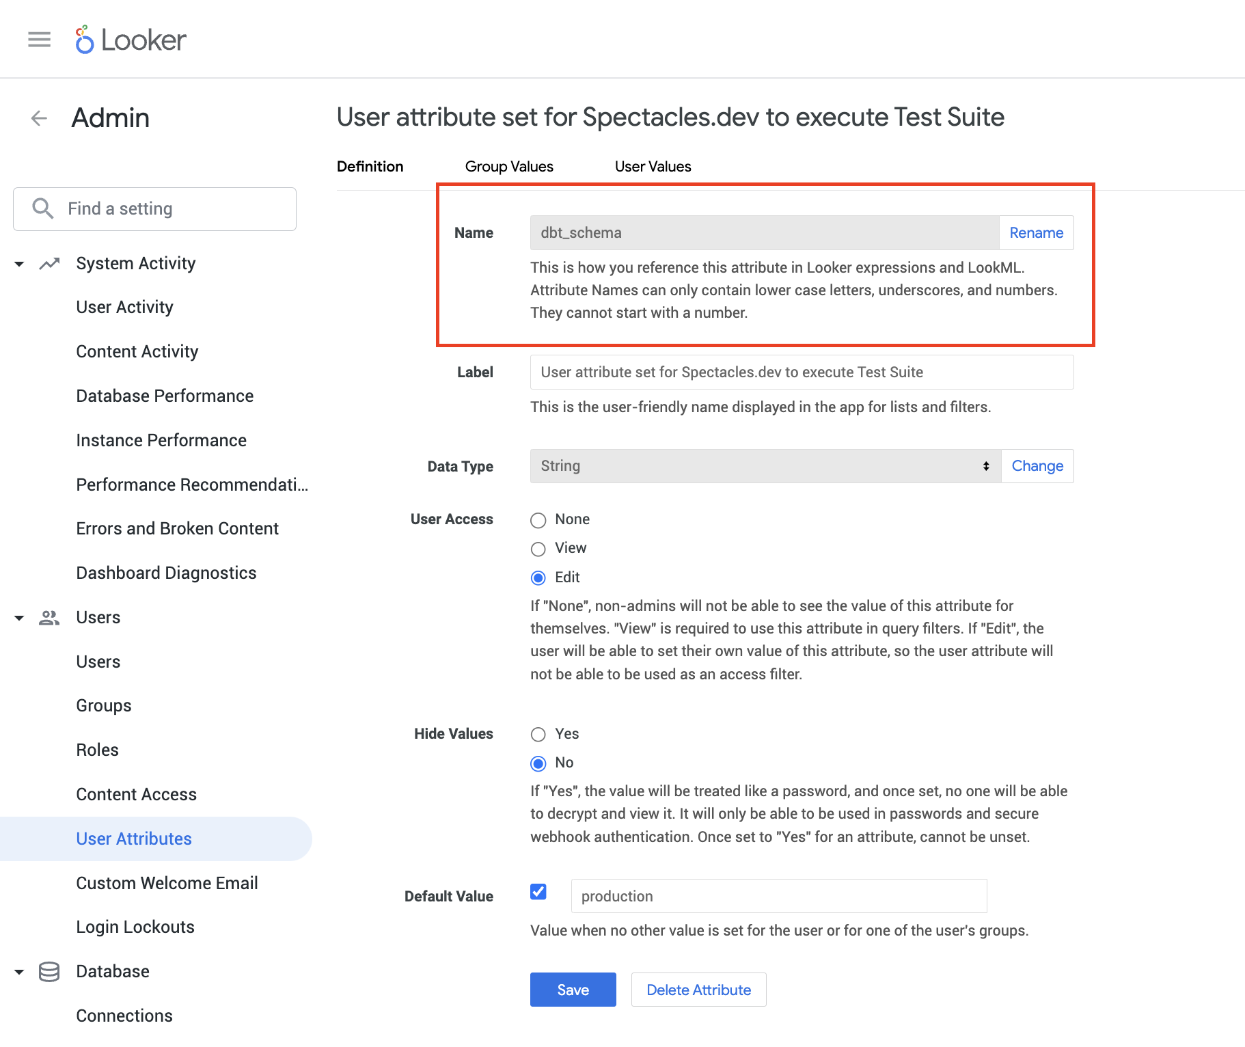Screen dimensions: 1245x1047
Task: Set Hide Values to Yes
Action: tap(538, 735)
